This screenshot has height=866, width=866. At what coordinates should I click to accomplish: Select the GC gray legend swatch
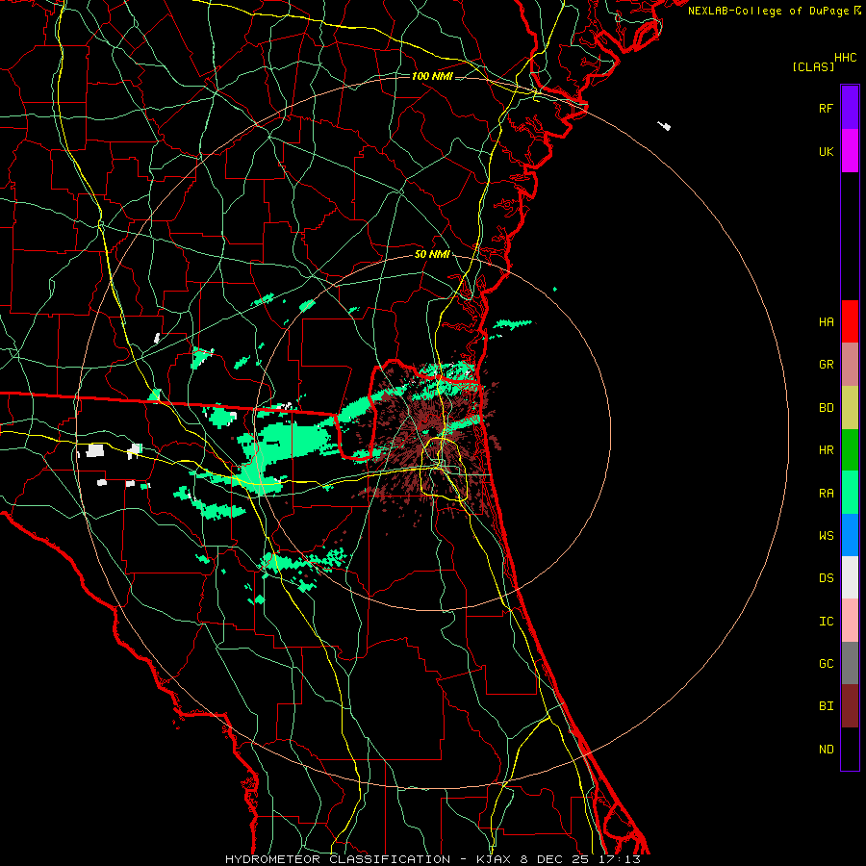point(850,663)
